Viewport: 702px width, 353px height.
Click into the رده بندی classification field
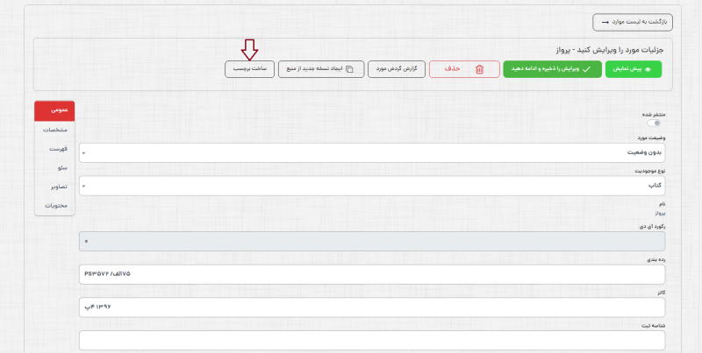[x=372, y=274]
